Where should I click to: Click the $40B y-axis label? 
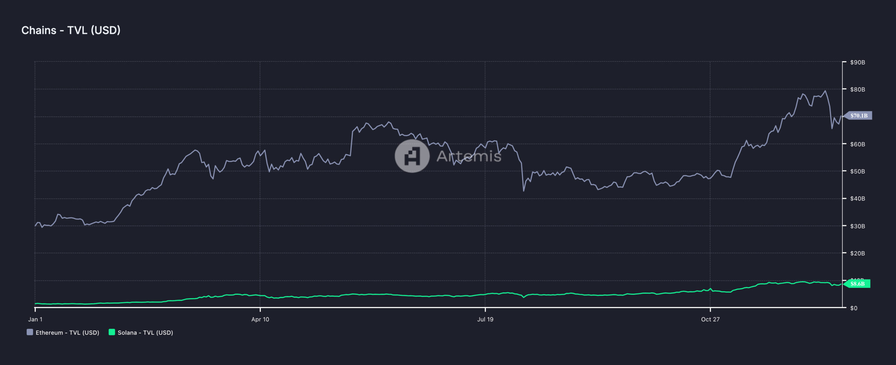tap(857, 198)
